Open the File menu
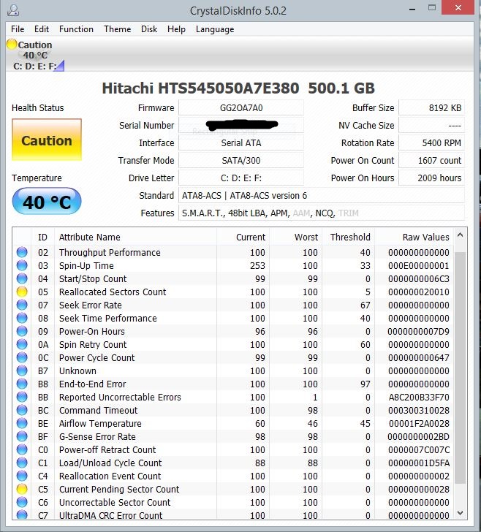 click(x=18, y=29)
